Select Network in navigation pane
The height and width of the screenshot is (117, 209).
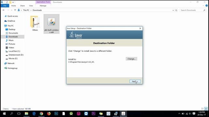pyautogui.click(x=11, y=63)
